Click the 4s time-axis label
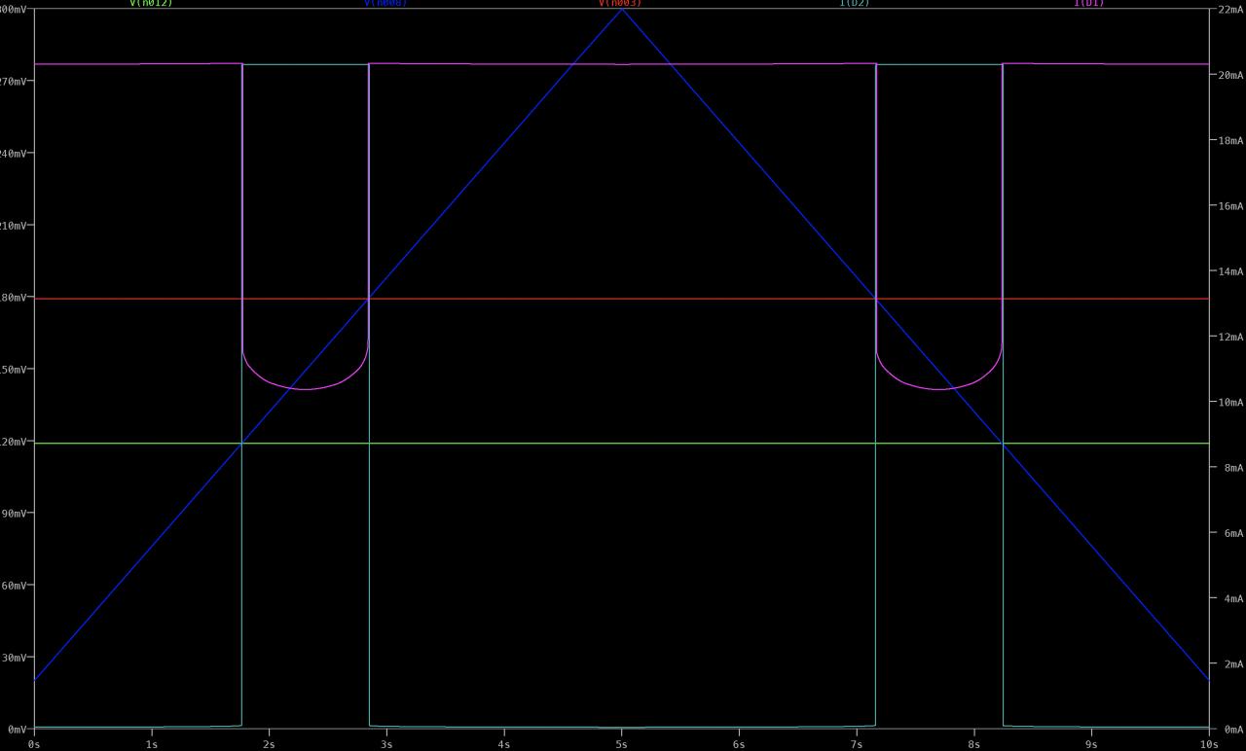The height and width of the screenshot is (751, 1246). click(x=504, y=744)
